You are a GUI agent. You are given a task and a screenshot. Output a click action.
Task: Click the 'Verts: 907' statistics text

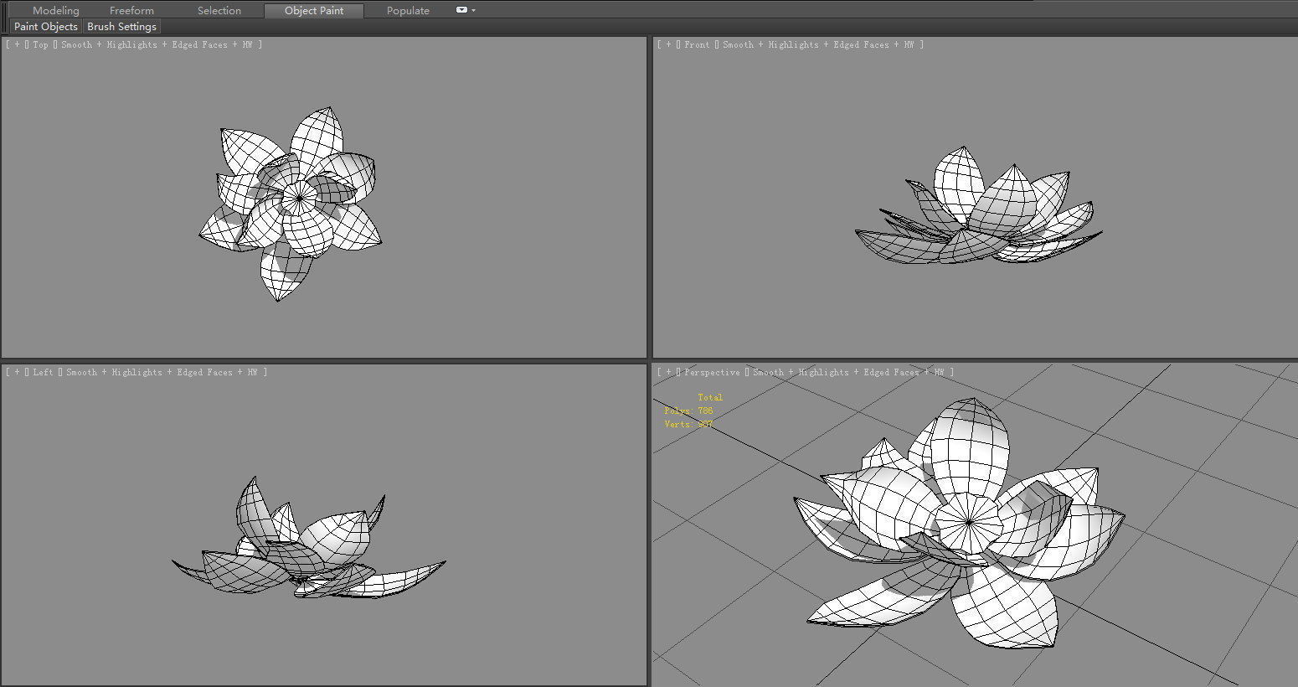point(688,424)
